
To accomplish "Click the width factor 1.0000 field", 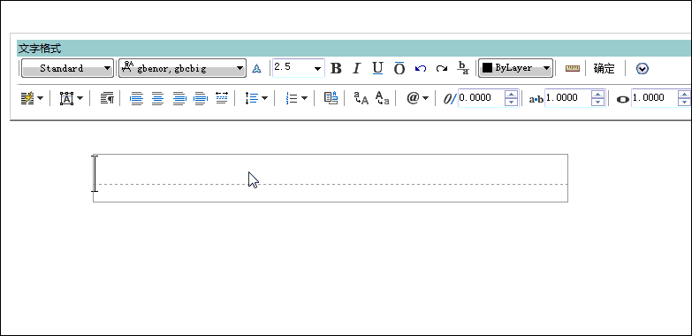I will (654, 98).
